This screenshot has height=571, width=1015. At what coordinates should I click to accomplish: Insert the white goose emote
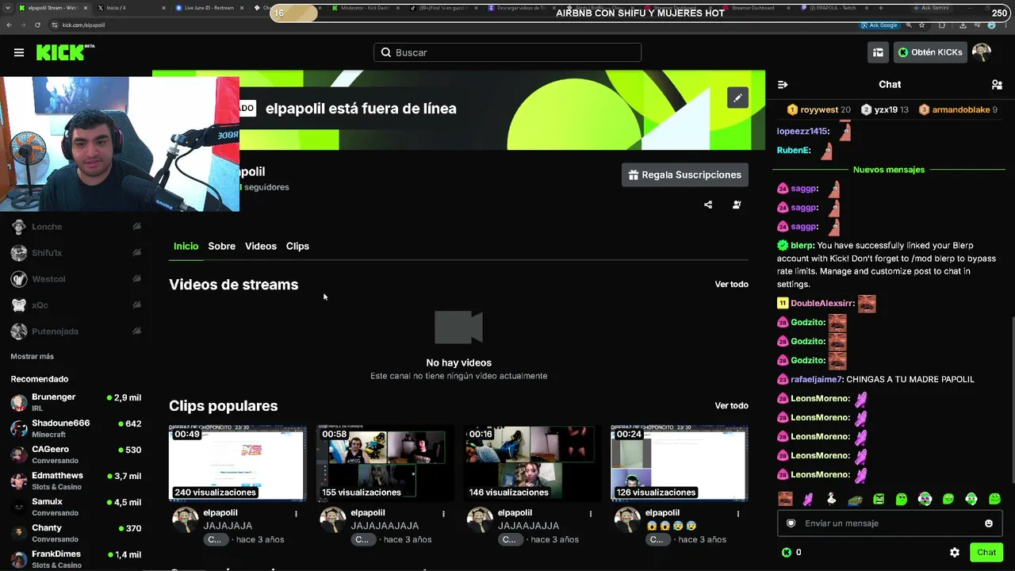click(831, 499)
